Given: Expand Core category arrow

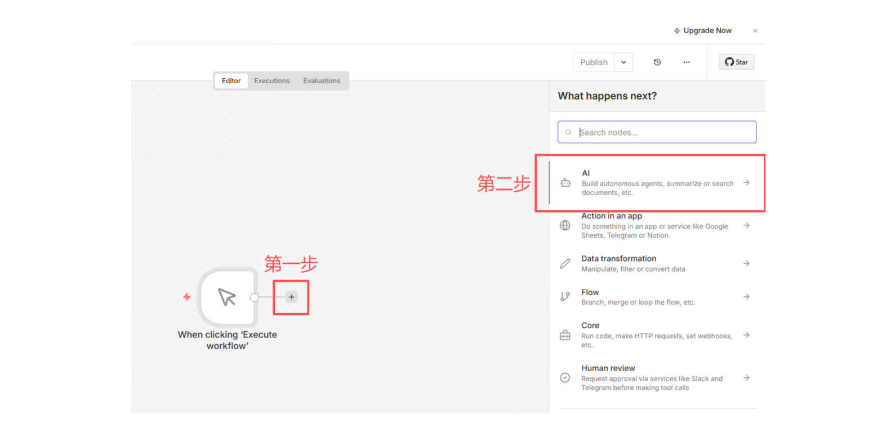Looking at the screenshot, I should (746, 335).
